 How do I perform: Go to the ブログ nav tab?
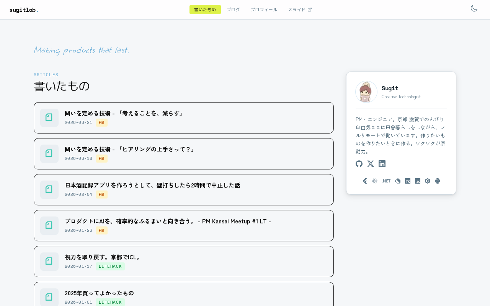(233, 10)
